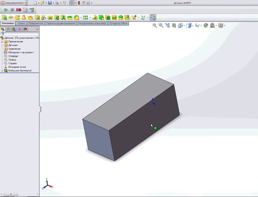Open the ConfigurationManager panel tab
Screen dimensions: 258x197
[14, 30]
